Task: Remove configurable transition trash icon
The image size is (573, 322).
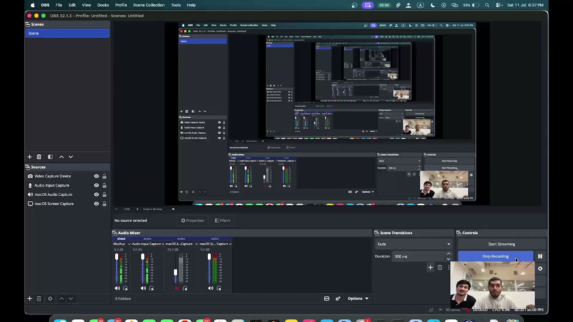Action: [440, 267]
